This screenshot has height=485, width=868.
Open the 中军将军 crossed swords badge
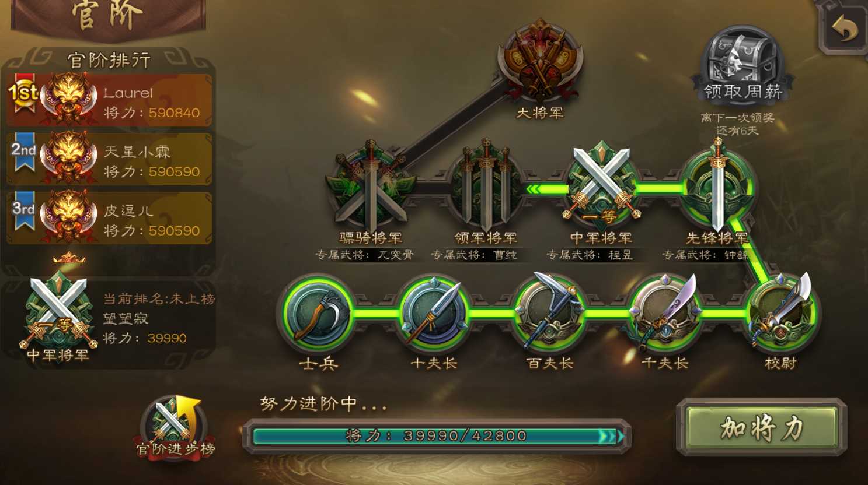coord(601,187)
